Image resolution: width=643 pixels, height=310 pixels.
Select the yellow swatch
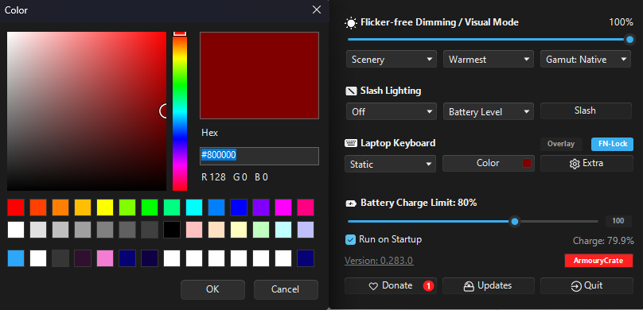(105, 207)
